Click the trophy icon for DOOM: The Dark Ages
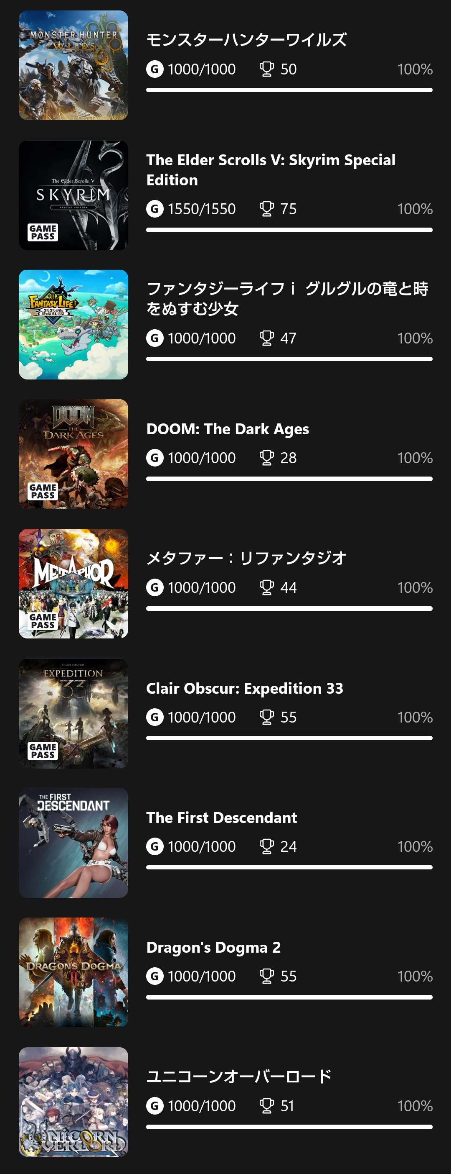This screenshot has height=1174, width=451. (x=266, y=458)
